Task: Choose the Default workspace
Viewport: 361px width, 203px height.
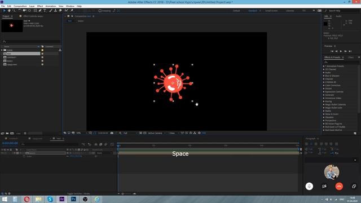Action: click(x=236, y=11)
